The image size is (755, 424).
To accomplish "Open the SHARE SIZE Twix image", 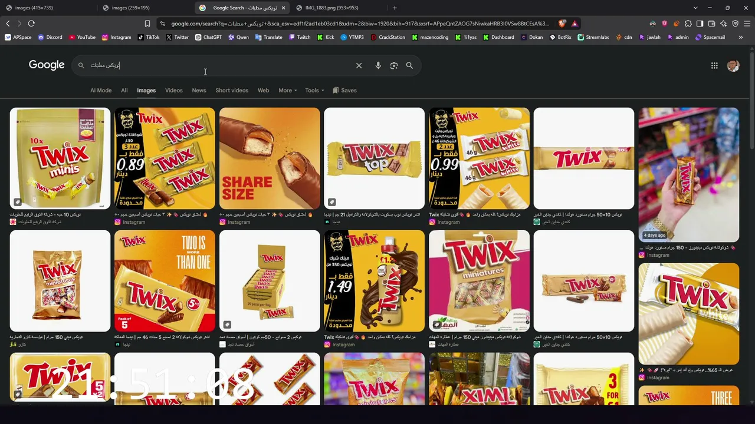I will pos(270,158).
